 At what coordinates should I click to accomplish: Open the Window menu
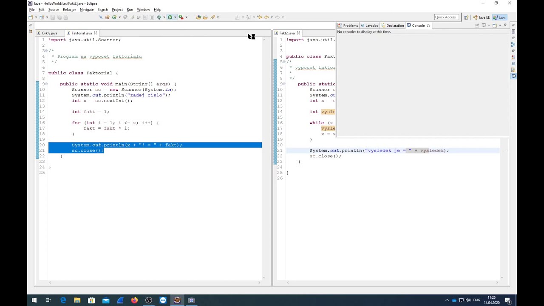coord(143,9)
